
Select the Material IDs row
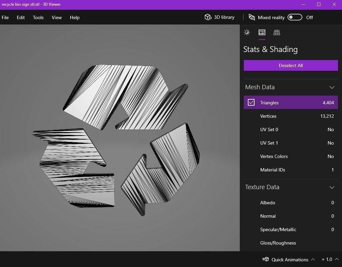point(291,170)
